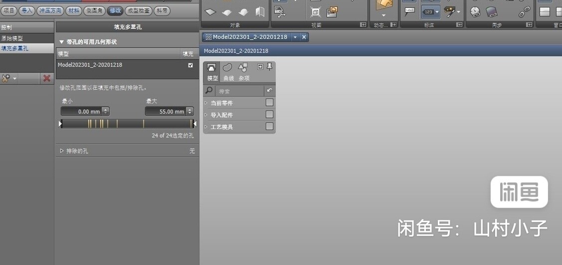Click the 最小 0.00 mm field
The image size is (562, 265).
[81, 112]
